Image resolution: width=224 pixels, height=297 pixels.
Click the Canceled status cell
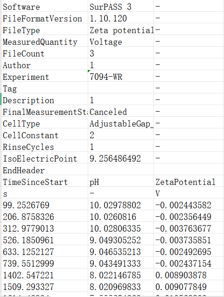click(x=121, y=111)
